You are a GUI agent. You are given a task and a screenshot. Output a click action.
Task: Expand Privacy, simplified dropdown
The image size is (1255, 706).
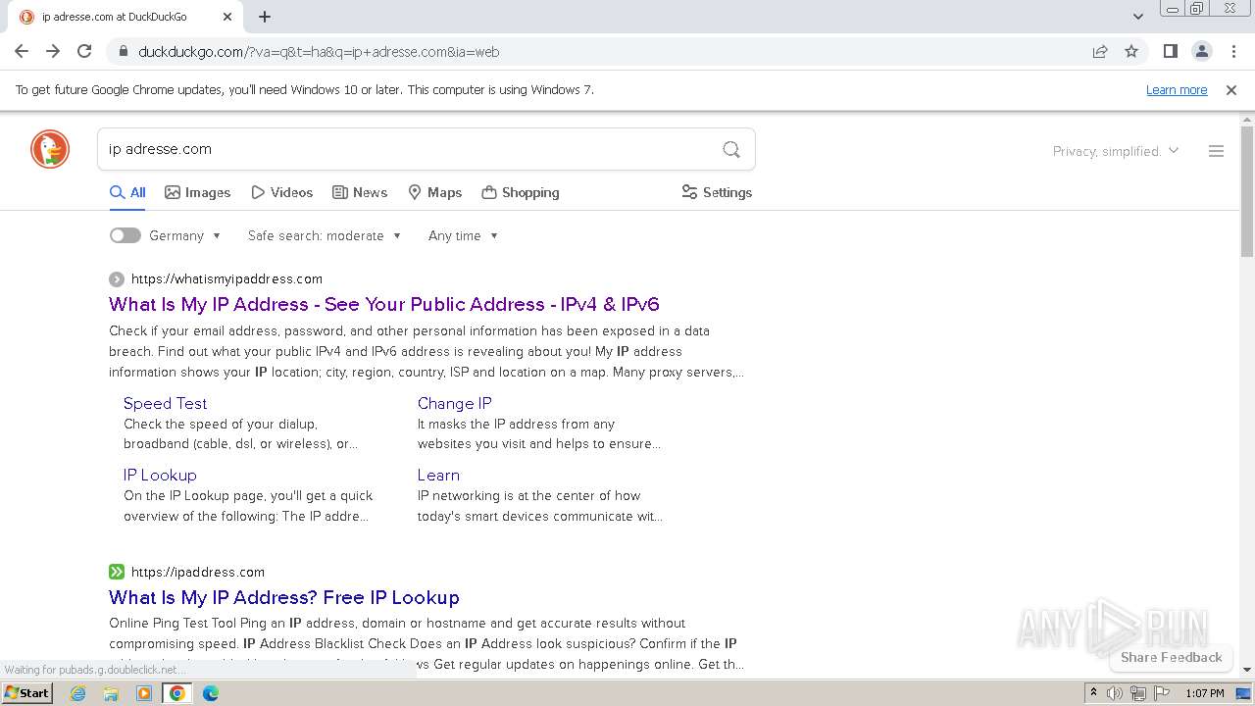click(1116, 151)
